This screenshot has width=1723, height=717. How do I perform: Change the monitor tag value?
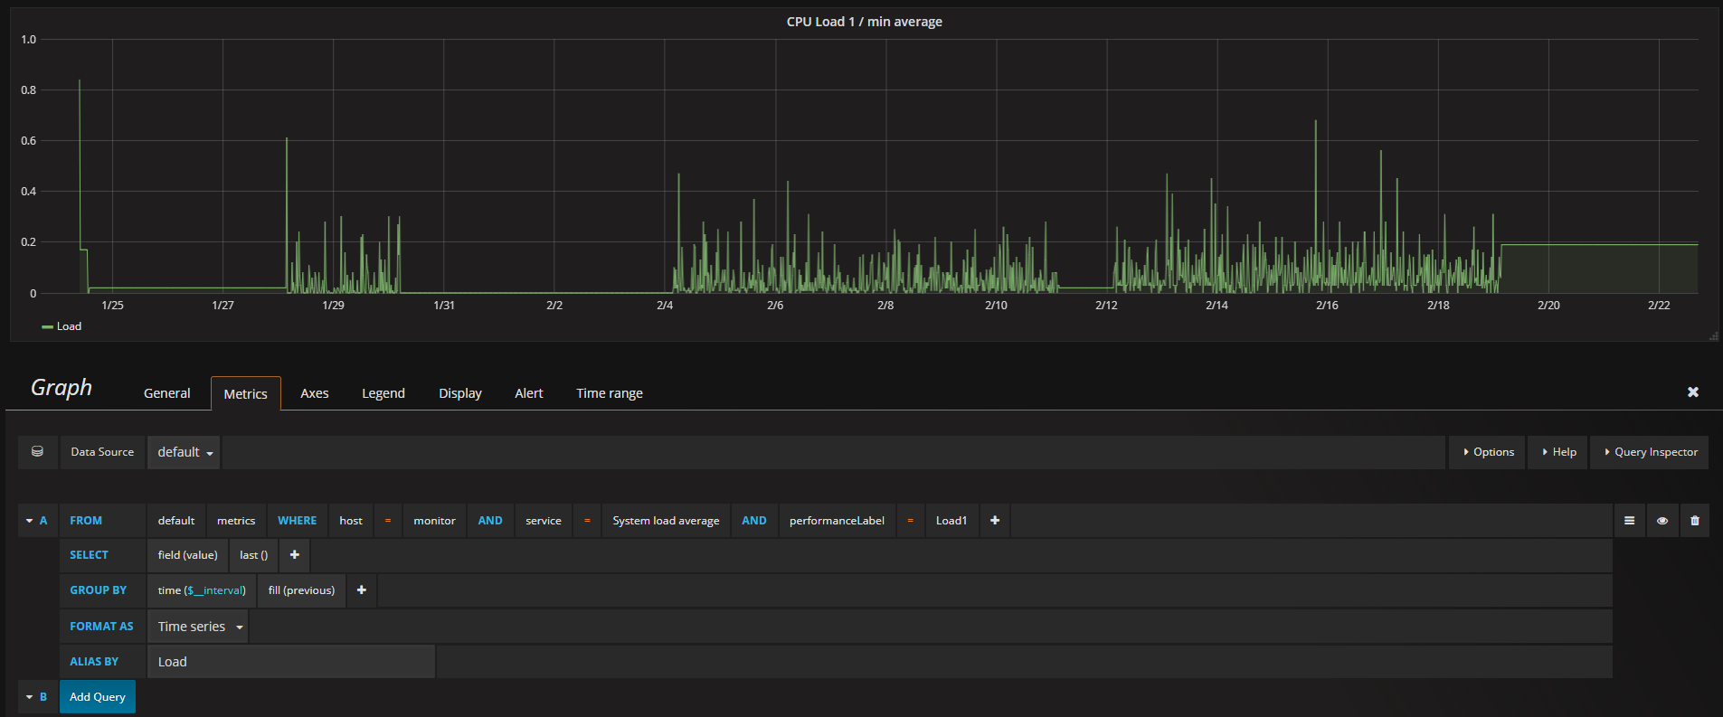435,521
